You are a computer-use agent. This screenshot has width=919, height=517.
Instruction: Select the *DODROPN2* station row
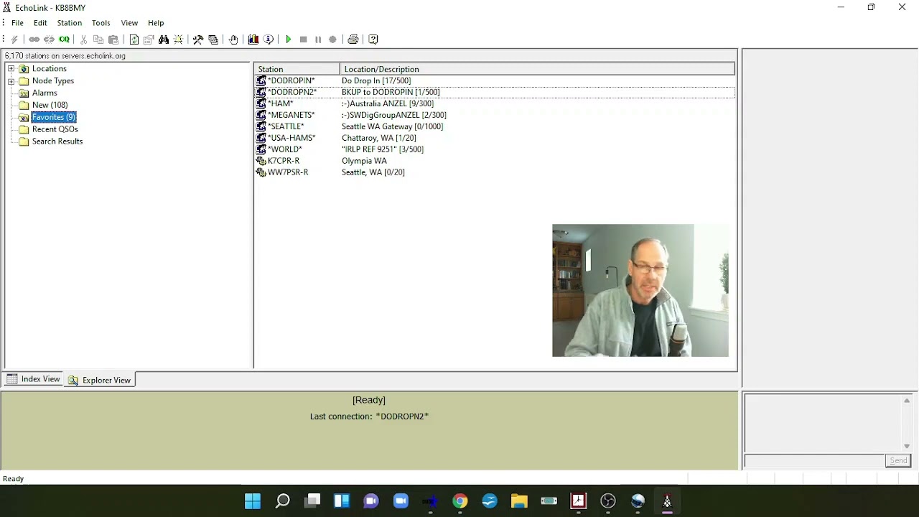[x=495, y=92]
